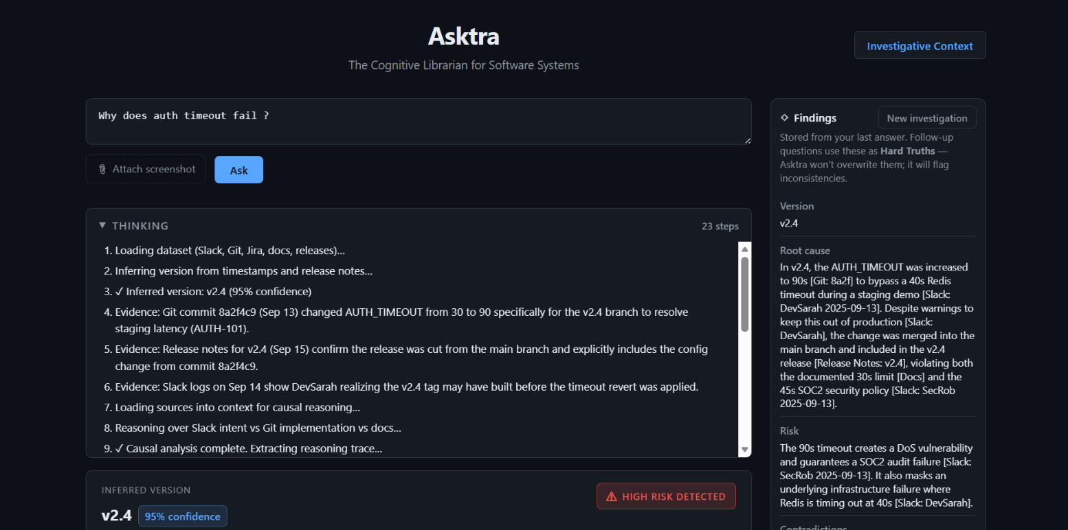Click the THINKING header label
Screen dimensions: 1068x530
pyautogui.click(x=140, y=226)
